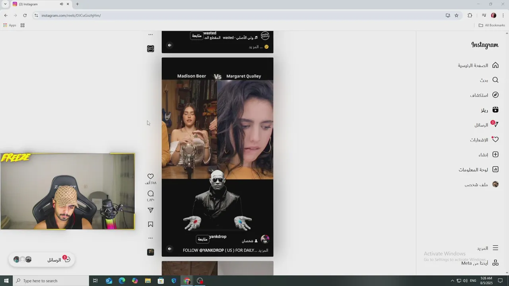Mute the Instagram tab audio icon
509x286 pixels.
coord(61,4)
